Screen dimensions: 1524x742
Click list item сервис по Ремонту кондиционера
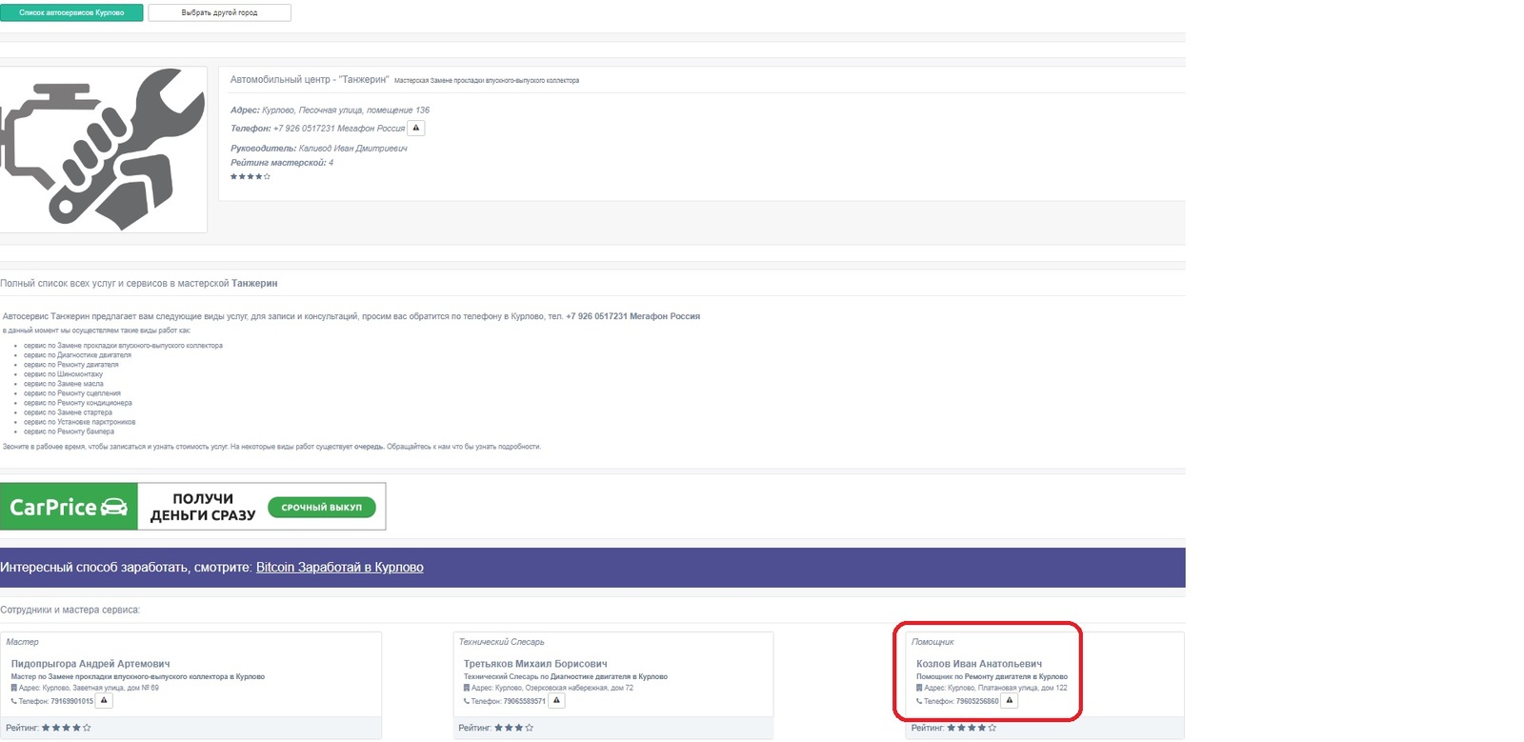(78, 403)
